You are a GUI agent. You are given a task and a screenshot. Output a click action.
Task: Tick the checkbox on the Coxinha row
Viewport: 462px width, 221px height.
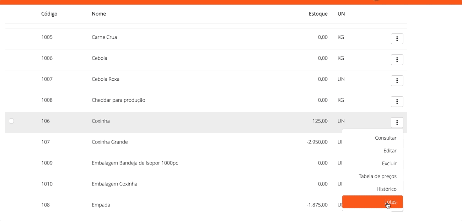pyautogui.click(x=11, y=121)
